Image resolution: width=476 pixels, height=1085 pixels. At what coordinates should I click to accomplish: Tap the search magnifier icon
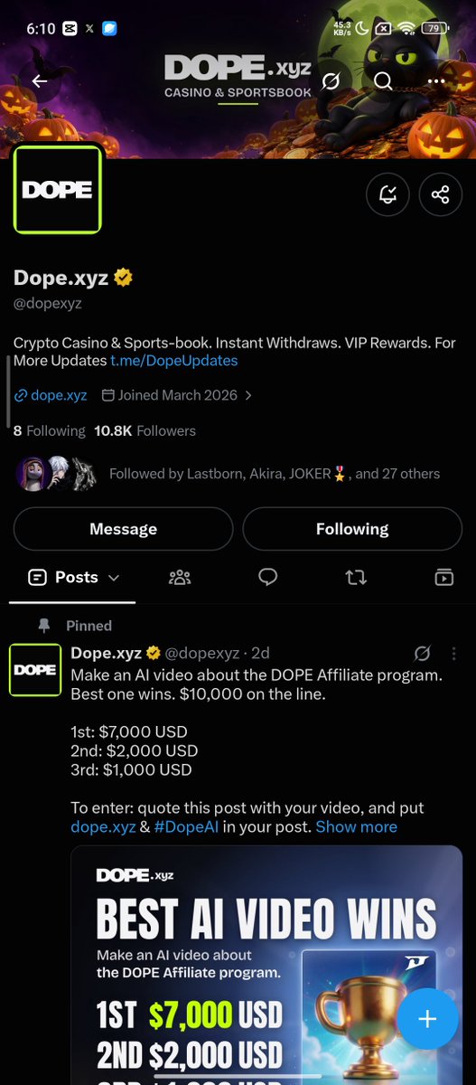383,81
